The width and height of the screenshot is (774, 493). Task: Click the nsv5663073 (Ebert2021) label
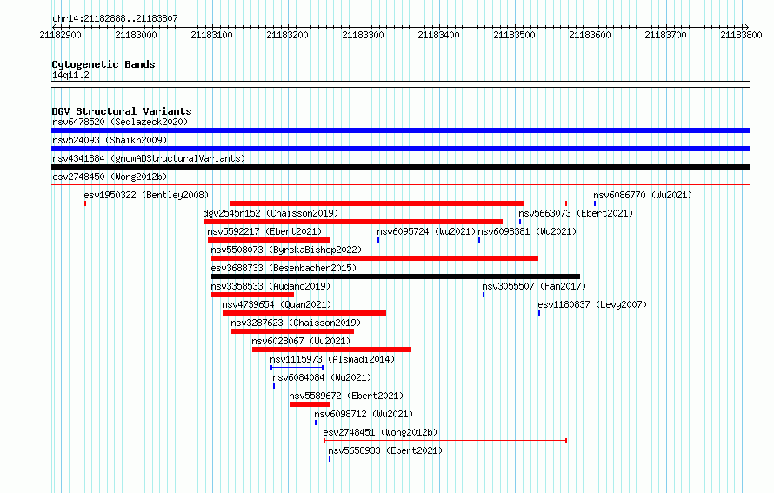click(576, 213)
